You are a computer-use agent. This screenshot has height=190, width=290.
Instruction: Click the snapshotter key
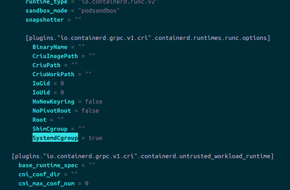(44, 20)
